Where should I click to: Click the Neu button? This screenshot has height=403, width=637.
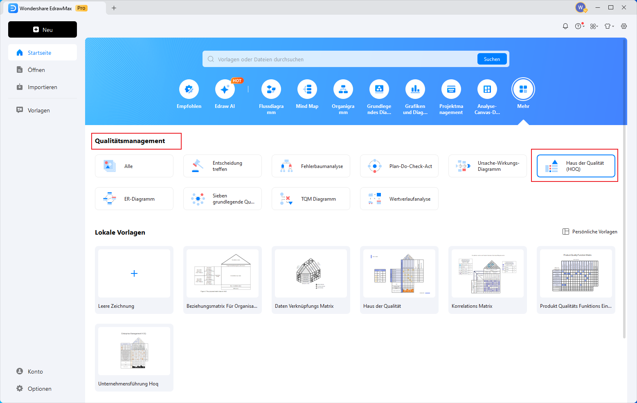pos(43,29)
